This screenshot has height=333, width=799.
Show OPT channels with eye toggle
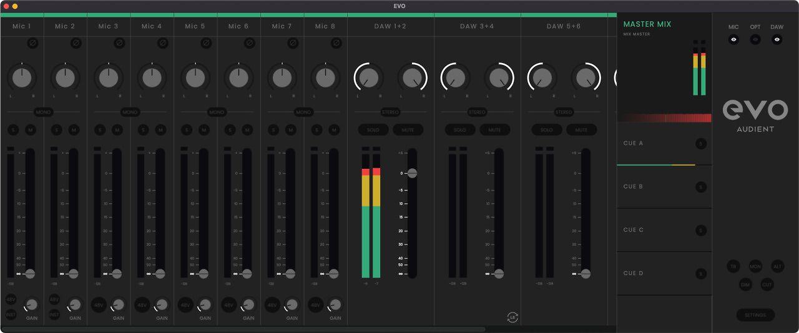(755, 39)
